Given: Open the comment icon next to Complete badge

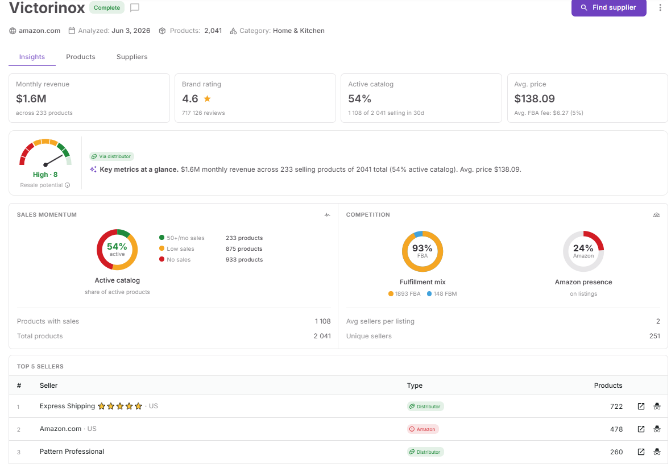Looking at the screenshot, I should 135,8.
